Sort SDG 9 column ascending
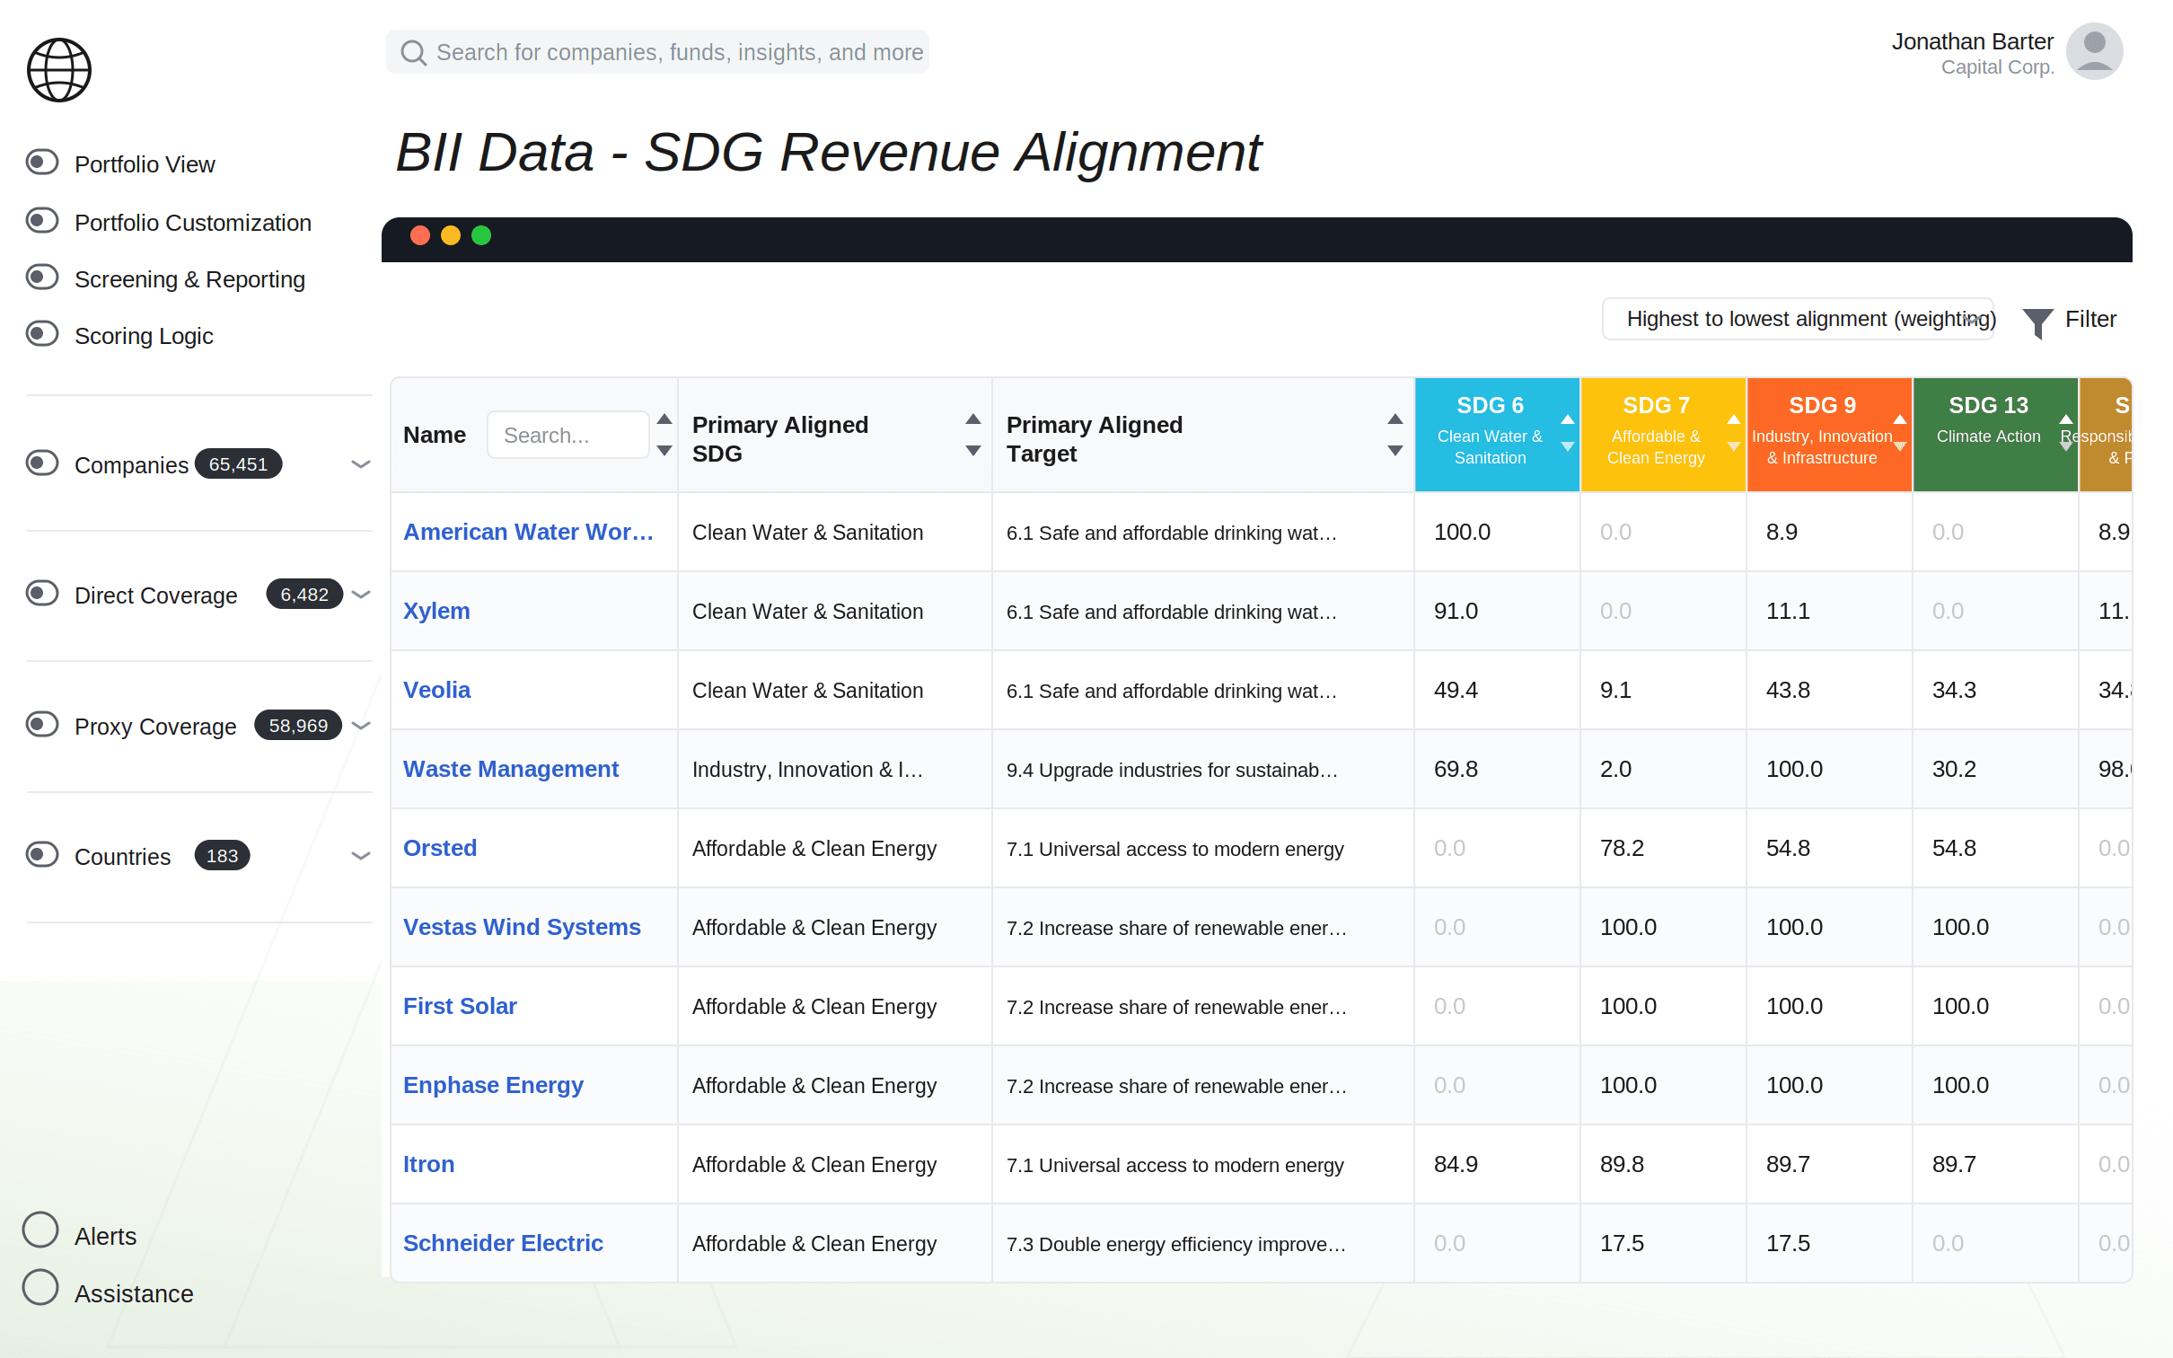The height and width of the screenshot is (1358, 2173). 1900,419
